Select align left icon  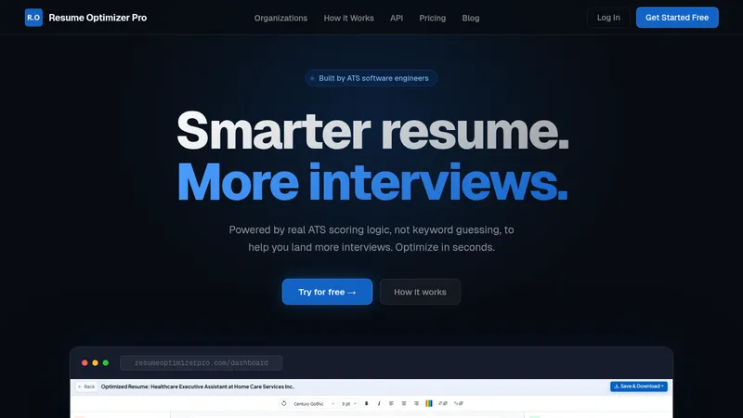391,403
